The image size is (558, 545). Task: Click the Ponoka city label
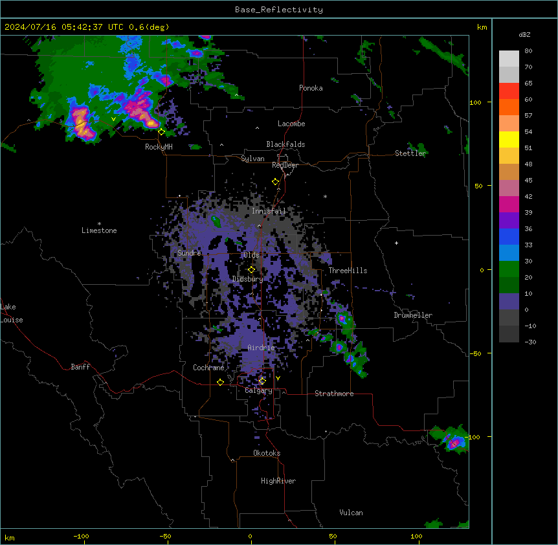tap(311, 88)
